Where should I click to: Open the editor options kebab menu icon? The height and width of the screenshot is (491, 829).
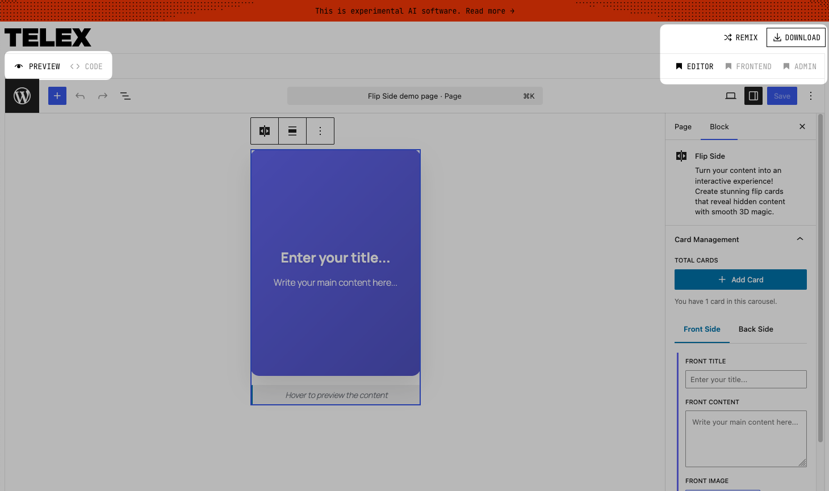coord(811,96)
